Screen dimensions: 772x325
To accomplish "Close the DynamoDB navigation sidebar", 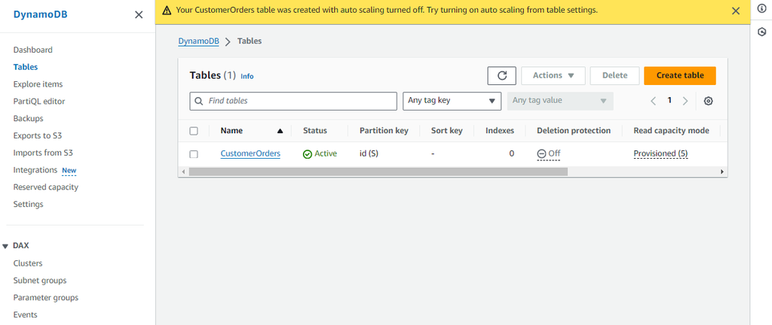I will 138,14.
